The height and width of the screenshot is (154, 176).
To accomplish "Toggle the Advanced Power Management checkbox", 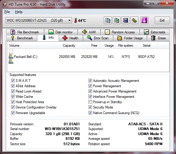I will point(90,91).
